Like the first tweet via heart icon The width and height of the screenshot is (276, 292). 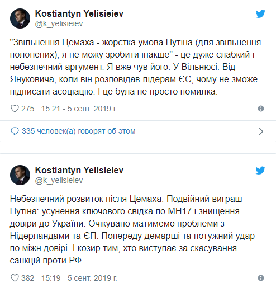tap(15, 109)
